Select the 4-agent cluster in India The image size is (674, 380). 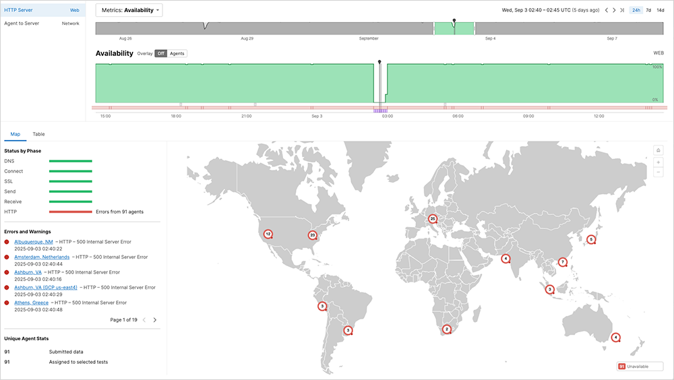(506, 259)
